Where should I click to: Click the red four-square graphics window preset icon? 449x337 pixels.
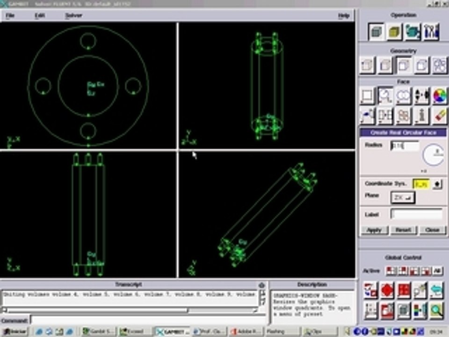404,290
